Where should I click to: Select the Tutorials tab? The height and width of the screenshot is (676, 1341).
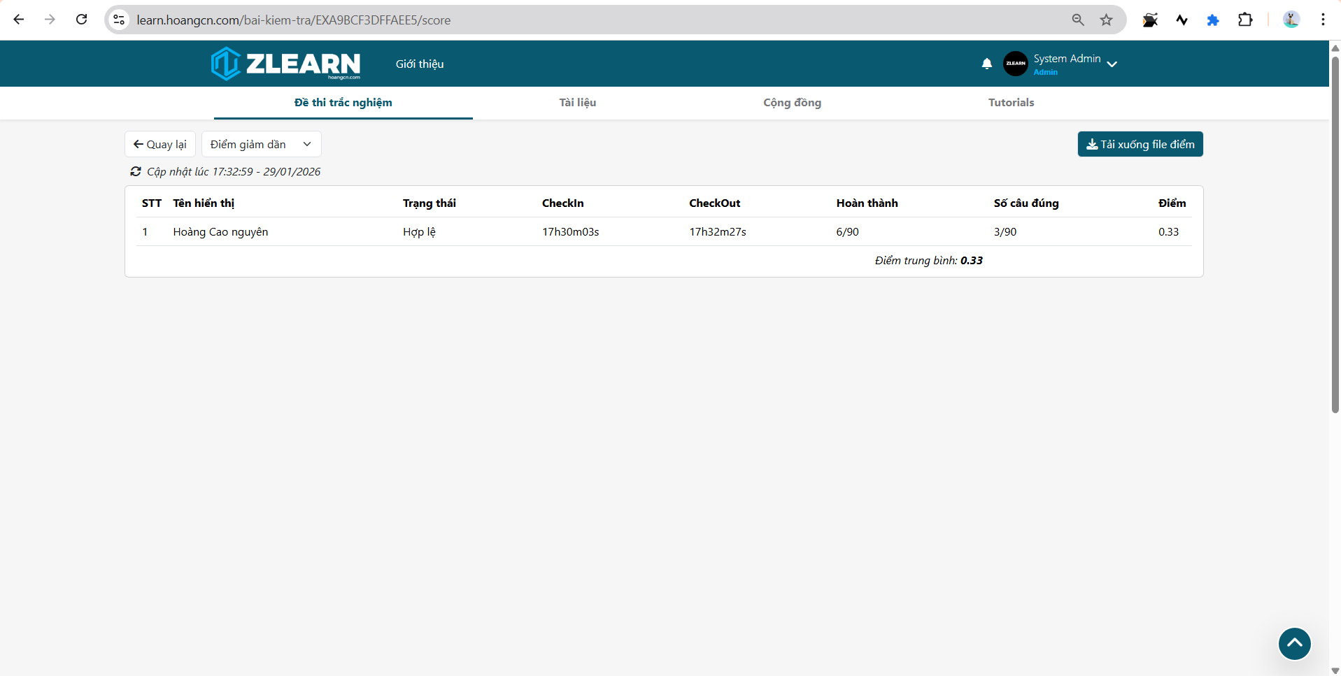click(1011, 103)
